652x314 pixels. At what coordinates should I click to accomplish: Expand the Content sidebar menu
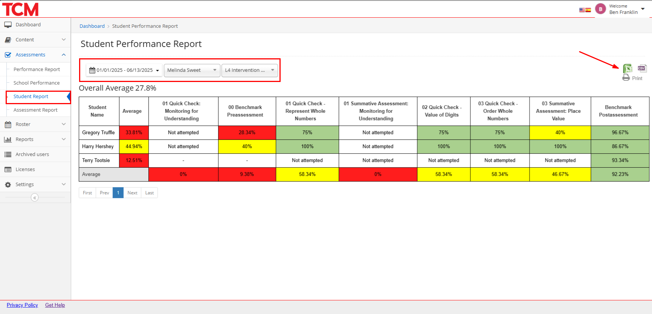(35, 40)
